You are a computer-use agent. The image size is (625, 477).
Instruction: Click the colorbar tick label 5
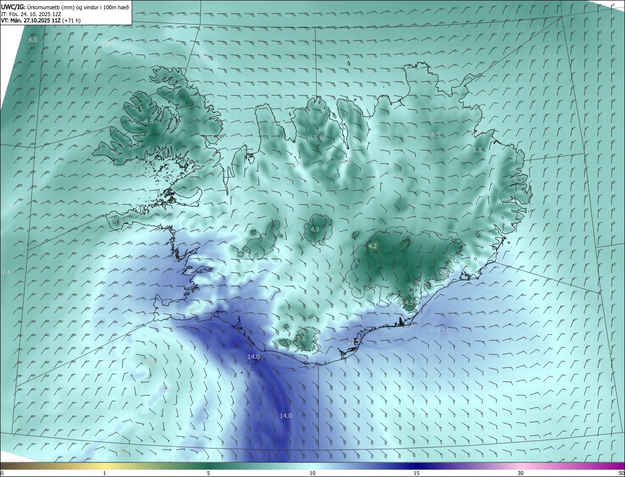click(x=208, y=473)
